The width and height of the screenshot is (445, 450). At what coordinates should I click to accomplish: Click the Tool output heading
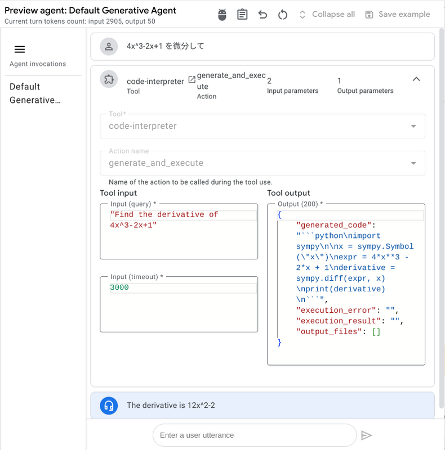point(288,193)
